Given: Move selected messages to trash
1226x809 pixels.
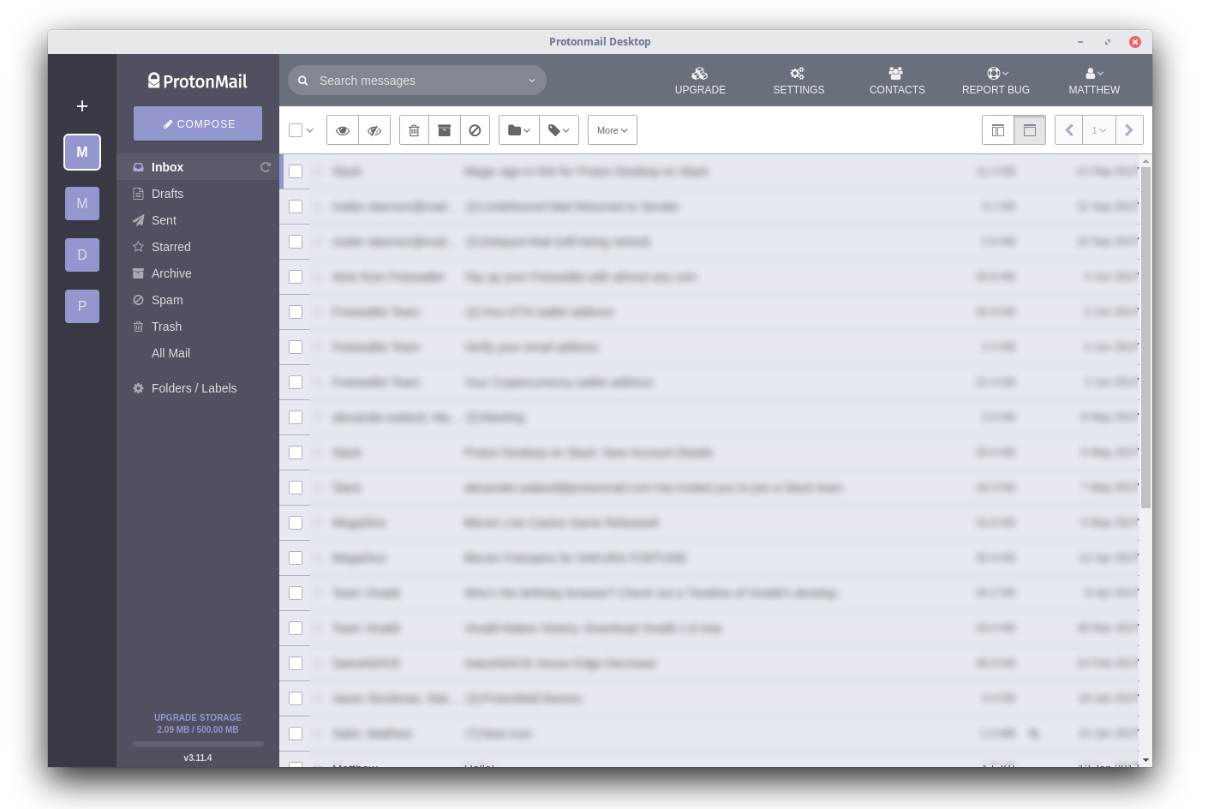Looking at the screenshot, I should click(x=414, y=130).
